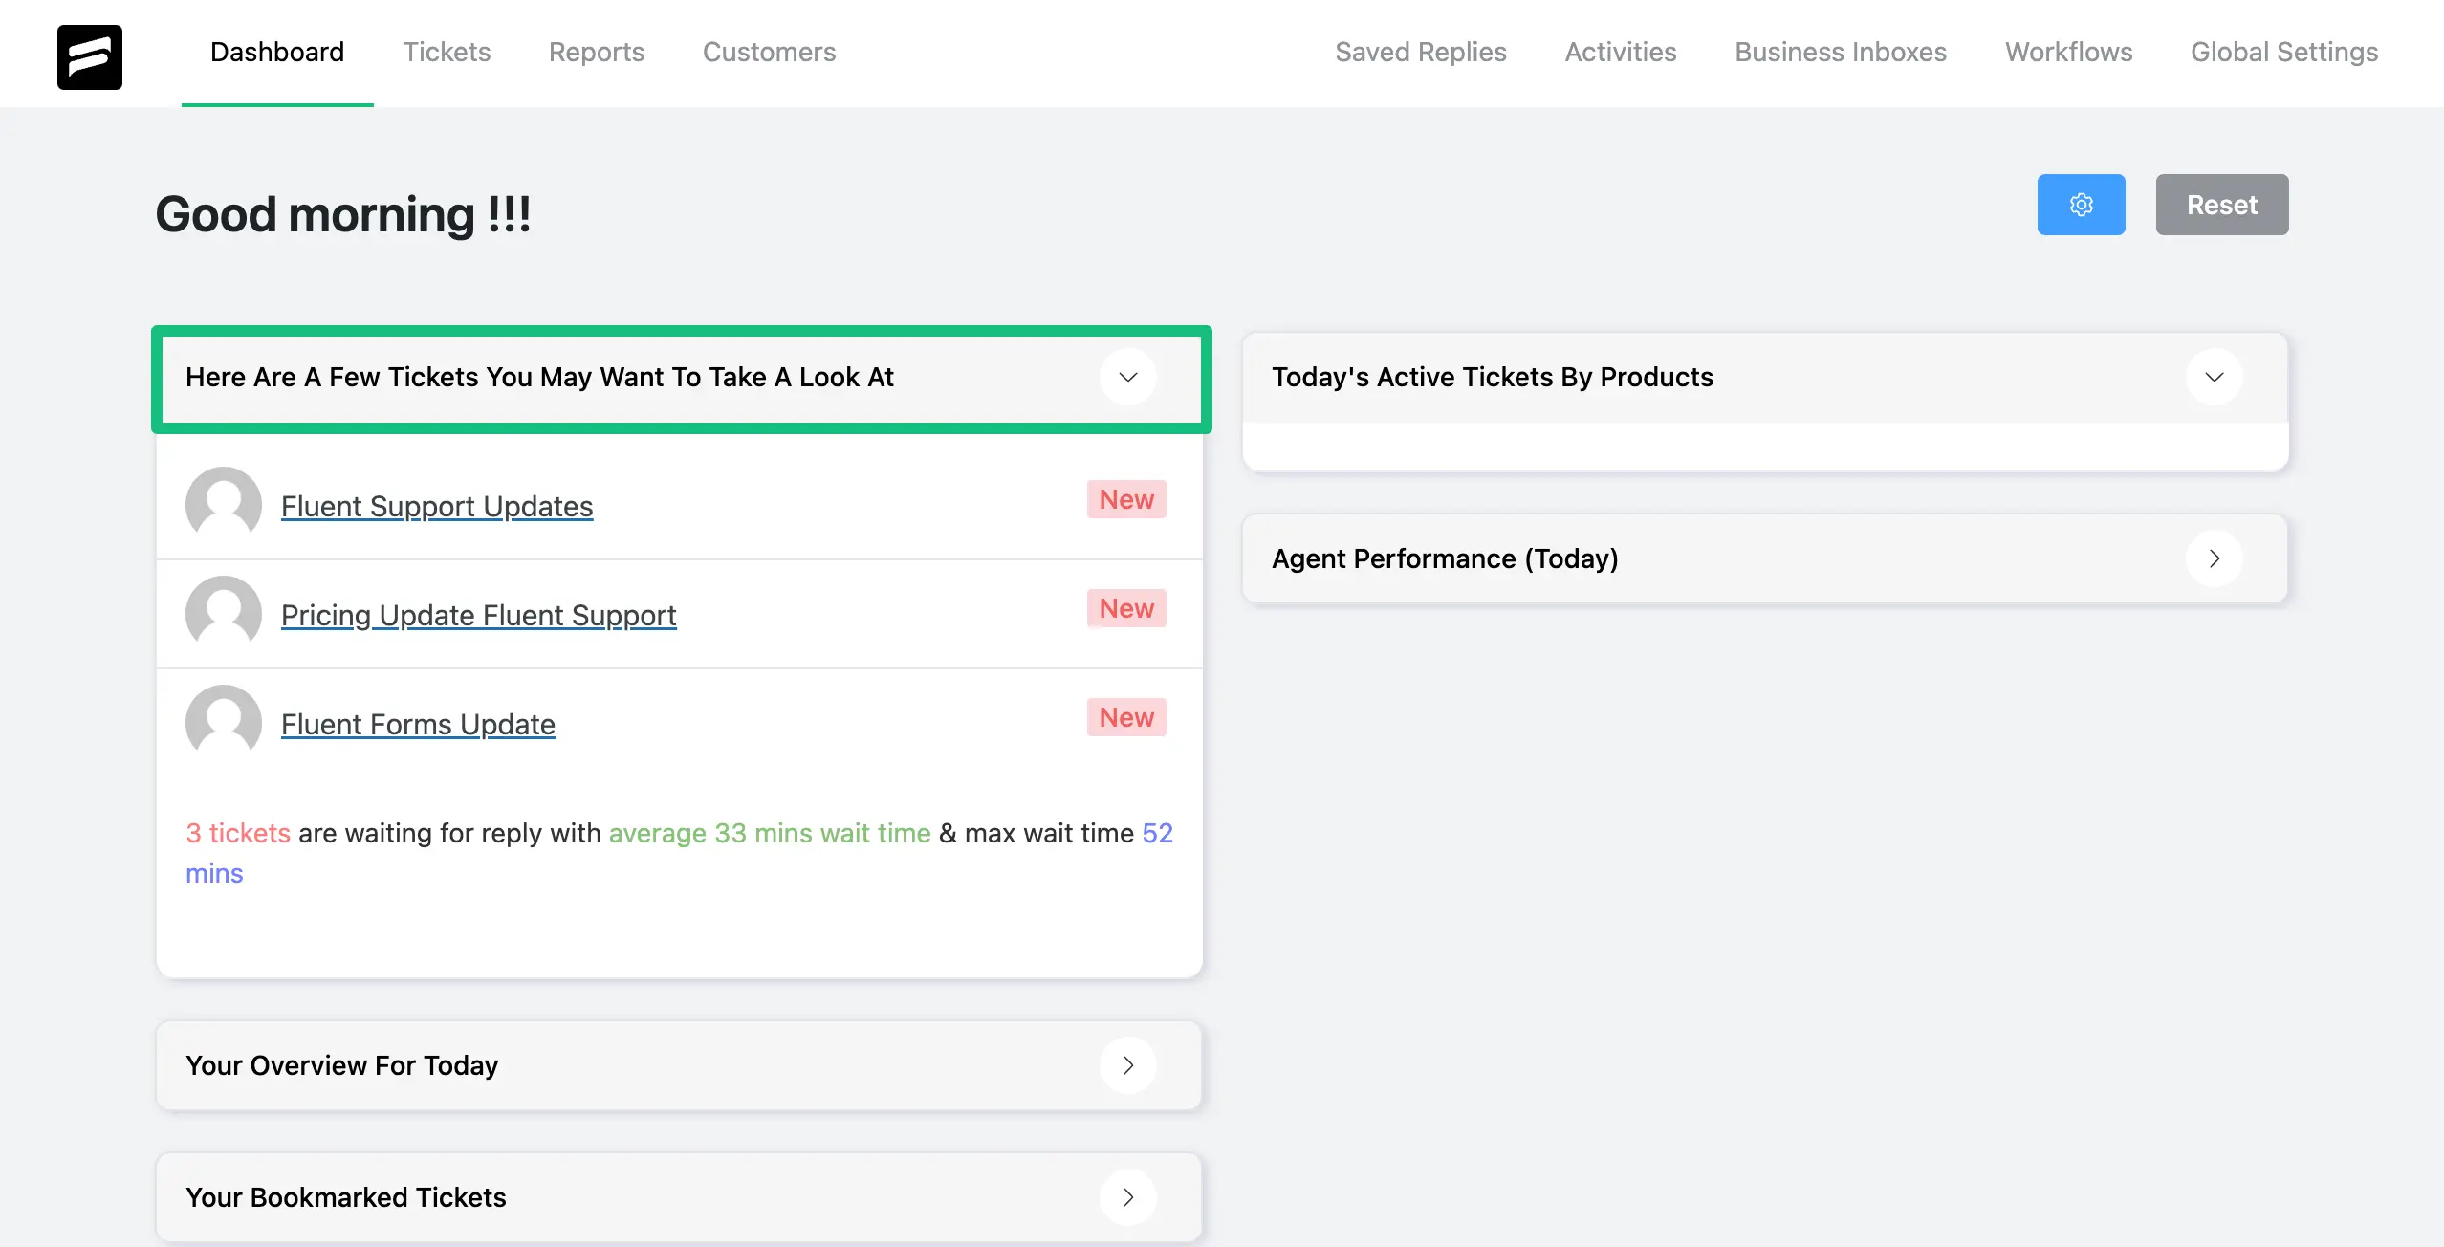Open dashboard settings gear button

point(2081,205)
